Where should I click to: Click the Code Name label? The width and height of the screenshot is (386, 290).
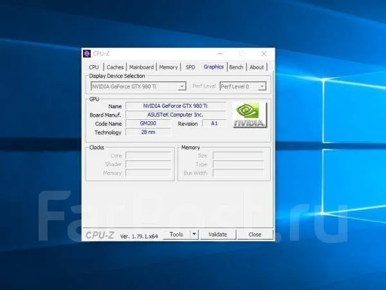(x=108, y=124)
